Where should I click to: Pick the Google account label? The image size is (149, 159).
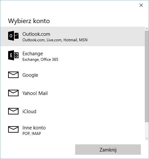(x=30, y=75)
